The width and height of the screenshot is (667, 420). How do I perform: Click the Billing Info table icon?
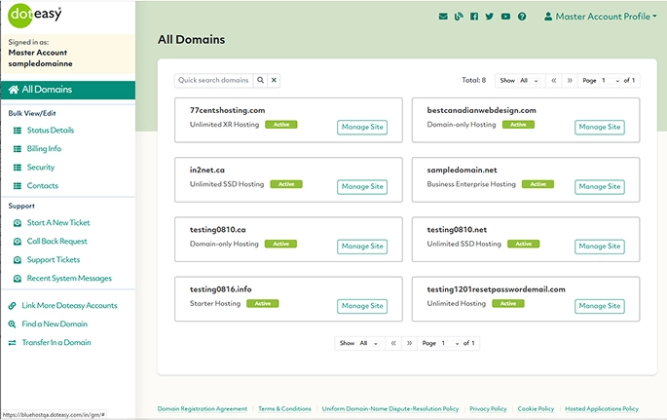pos(18,149)
